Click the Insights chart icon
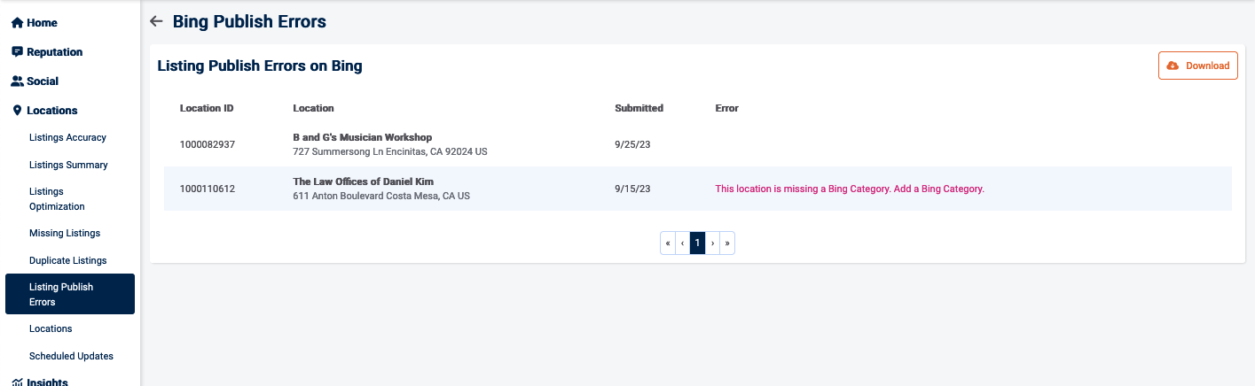Image resolution: width=1255 pixels, height=386 pixels. pyautogui.click(x=17, y=382)
